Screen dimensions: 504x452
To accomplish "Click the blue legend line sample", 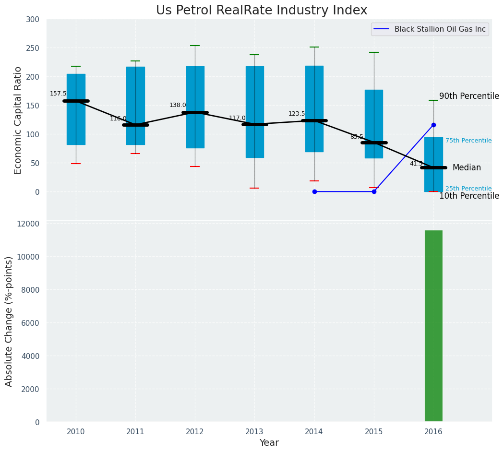I will click(383, 29).
